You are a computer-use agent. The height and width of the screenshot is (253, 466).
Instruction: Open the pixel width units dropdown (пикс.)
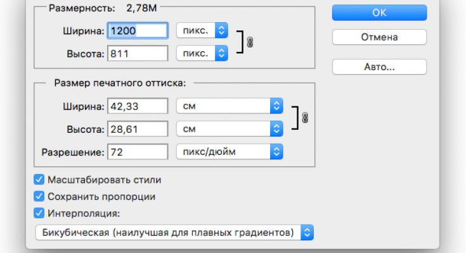202,30
